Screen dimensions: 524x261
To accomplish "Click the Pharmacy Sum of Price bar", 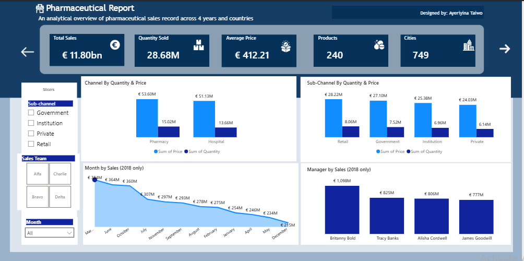I will pyautogui.click(x=147, y=118).
